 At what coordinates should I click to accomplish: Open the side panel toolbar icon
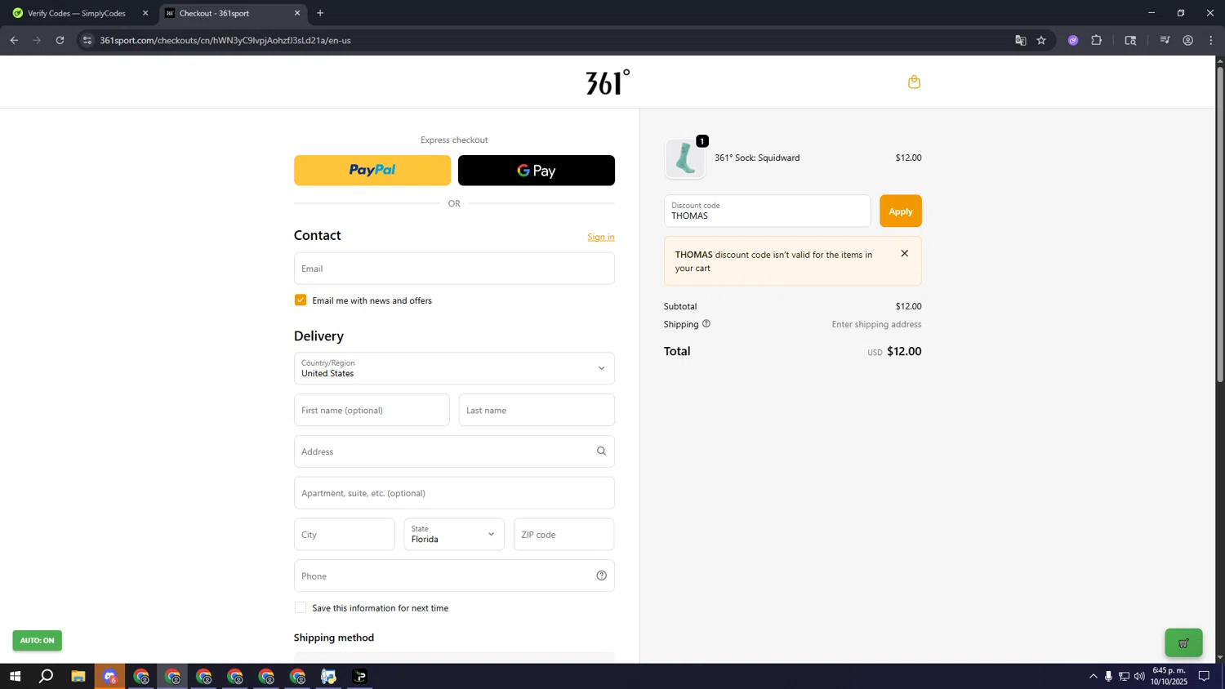pyautogui.click(x=1130, y=40)
